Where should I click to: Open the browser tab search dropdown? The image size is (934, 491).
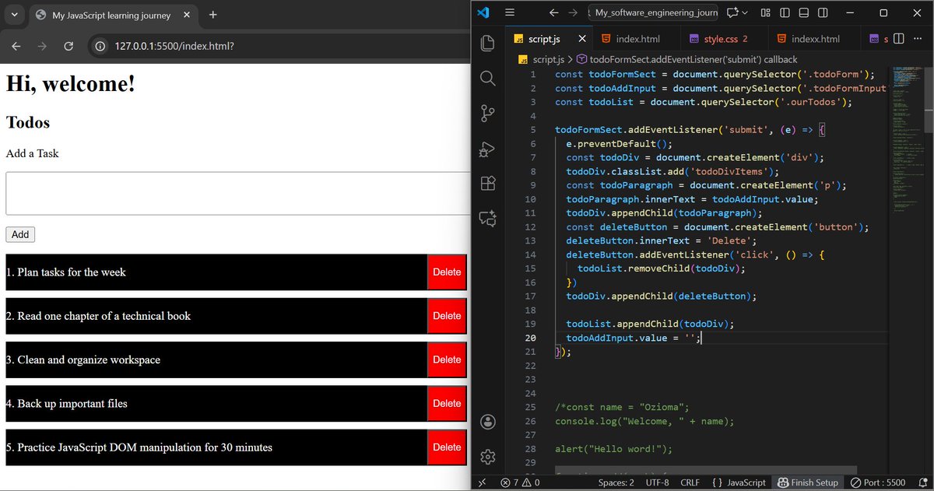point(14,15)
